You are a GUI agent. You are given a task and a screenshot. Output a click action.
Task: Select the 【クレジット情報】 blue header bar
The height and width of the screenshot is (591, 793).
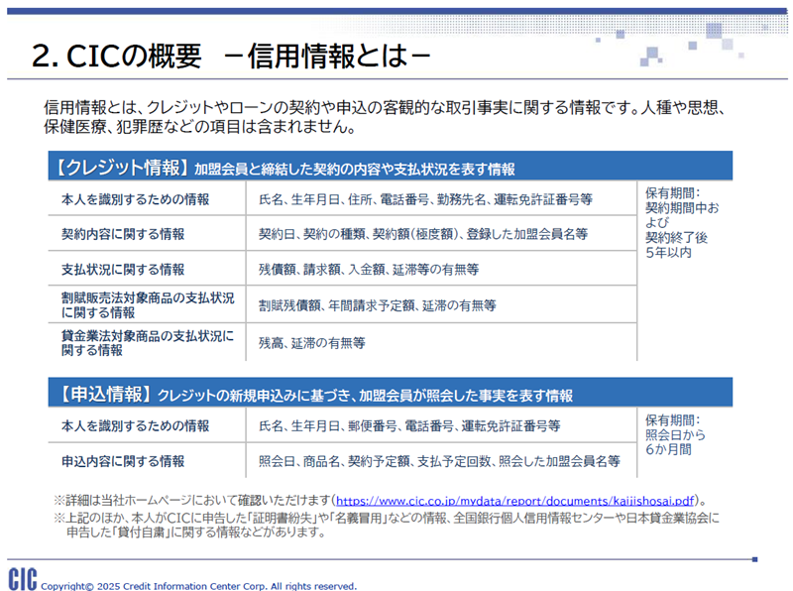[390, 168]
